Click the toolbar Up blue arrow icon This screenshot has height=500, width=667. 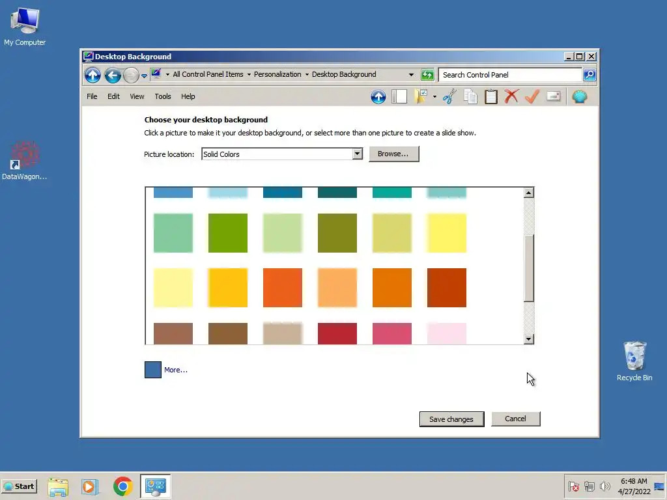click(x=378, y=96)
